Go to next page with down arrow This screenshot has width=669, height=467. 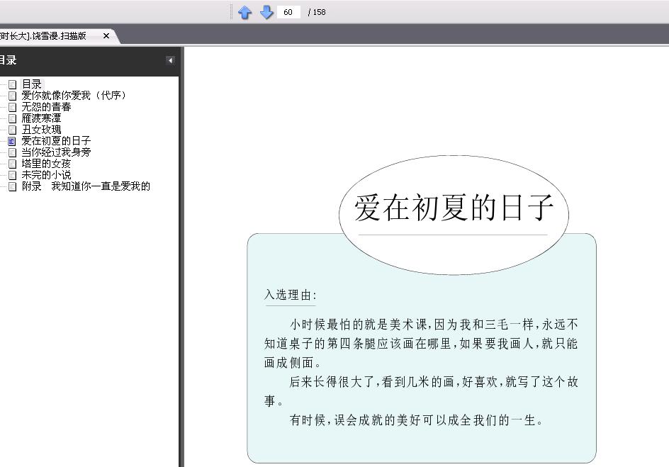tap(266, 12)
